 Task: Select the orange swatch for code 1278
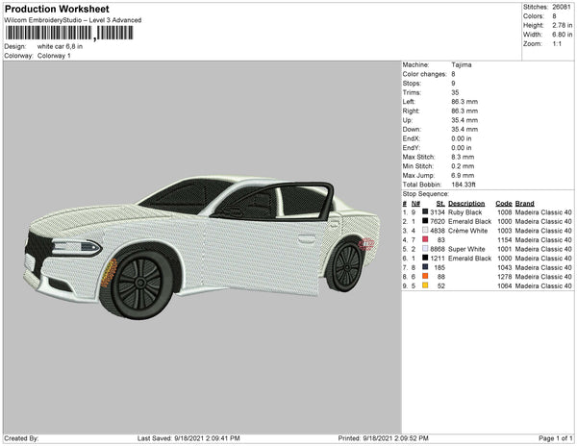(x=425, y=277)
